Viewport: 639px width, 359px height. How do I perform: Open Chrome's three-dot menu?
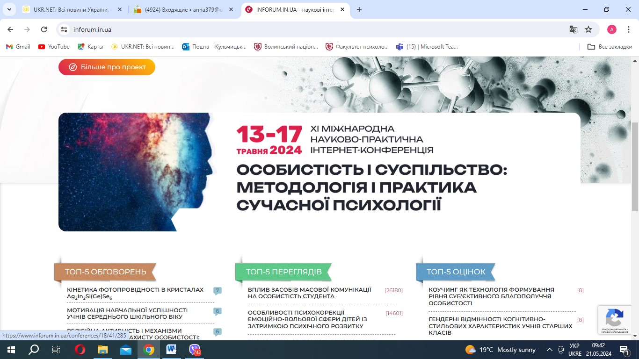(628, 29)
